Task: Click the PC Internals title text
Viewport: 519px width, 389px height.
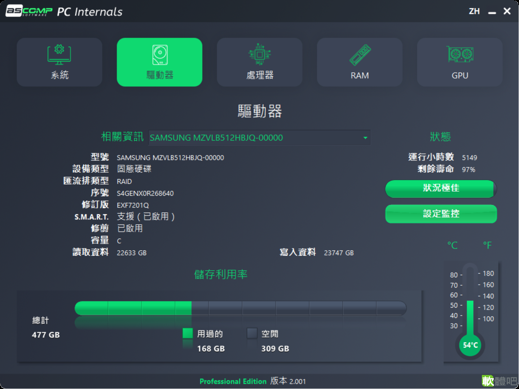Action: point(90,12)
